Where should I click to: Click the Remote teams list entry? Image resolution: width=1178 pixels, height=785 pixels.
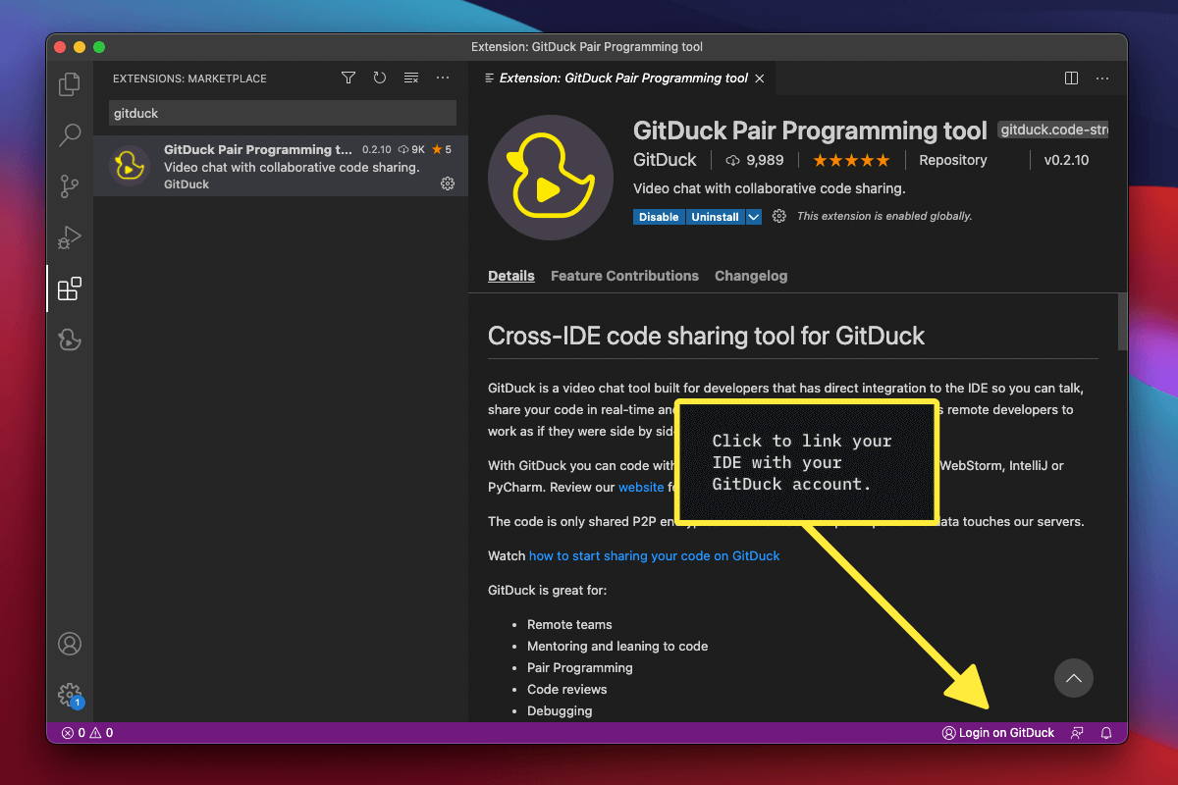click(569, 624)
